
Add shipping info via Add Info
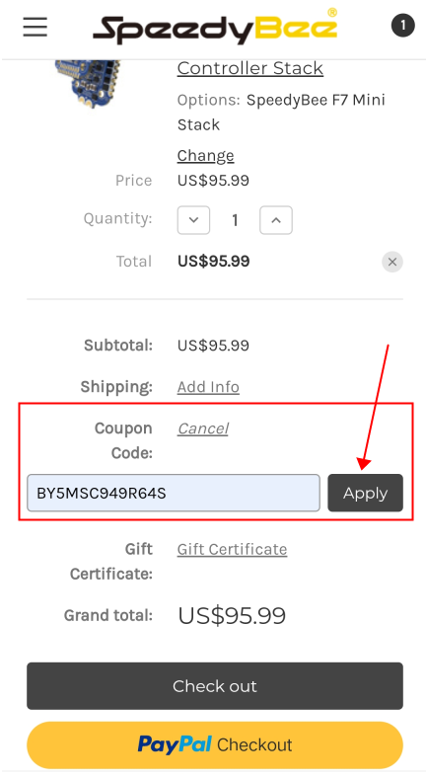208,386
